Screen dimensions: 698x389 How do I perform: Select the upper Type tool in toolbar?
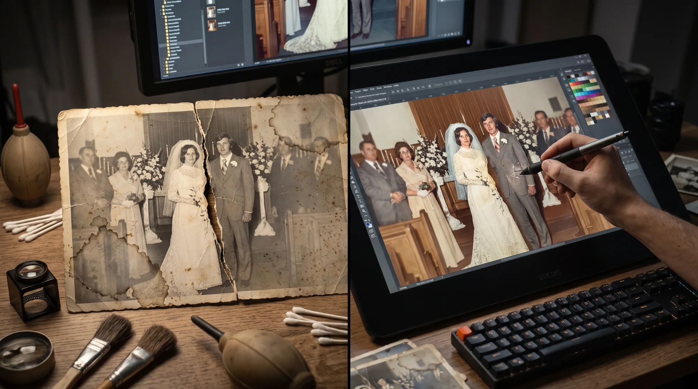[x=358, y=196]
